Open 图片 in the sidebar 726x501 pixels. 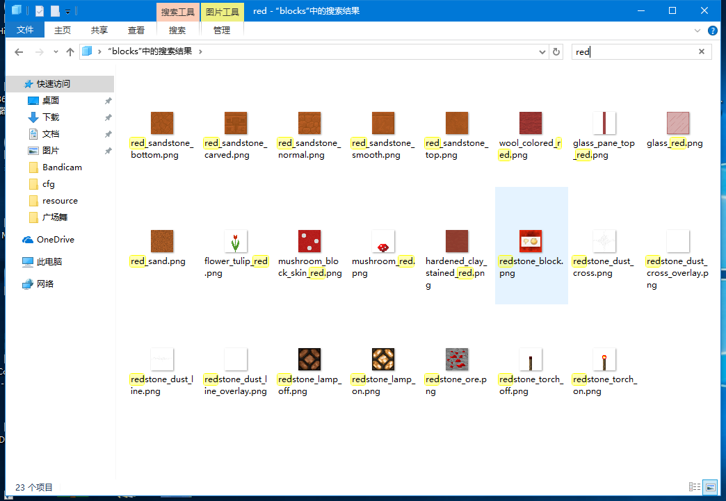(51, 150)
